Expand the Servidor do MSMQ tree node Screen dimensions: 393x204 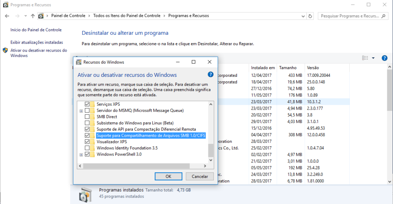pos(81,111)
